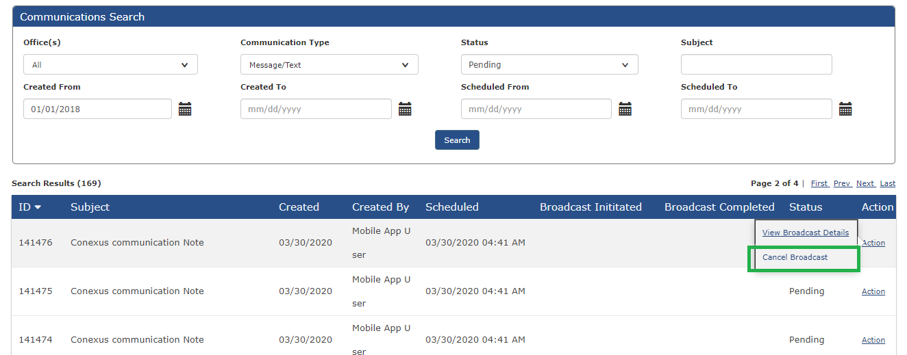Open the Communication Type dropdown

pyautogui.click(x=329, y=65)
